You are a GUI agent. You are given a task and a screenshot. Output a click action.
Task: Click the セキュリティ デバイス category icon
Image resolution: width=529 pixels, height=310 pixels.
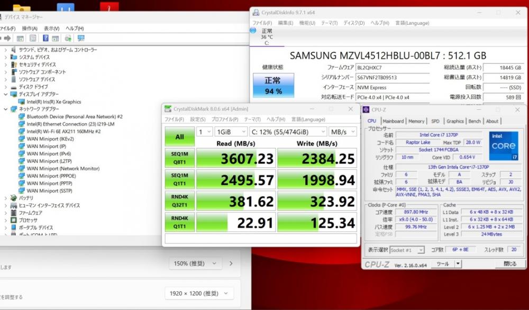click(14, 64)
